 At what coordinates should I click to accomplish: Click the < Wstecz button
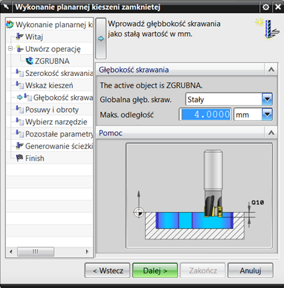click(108, 271)
